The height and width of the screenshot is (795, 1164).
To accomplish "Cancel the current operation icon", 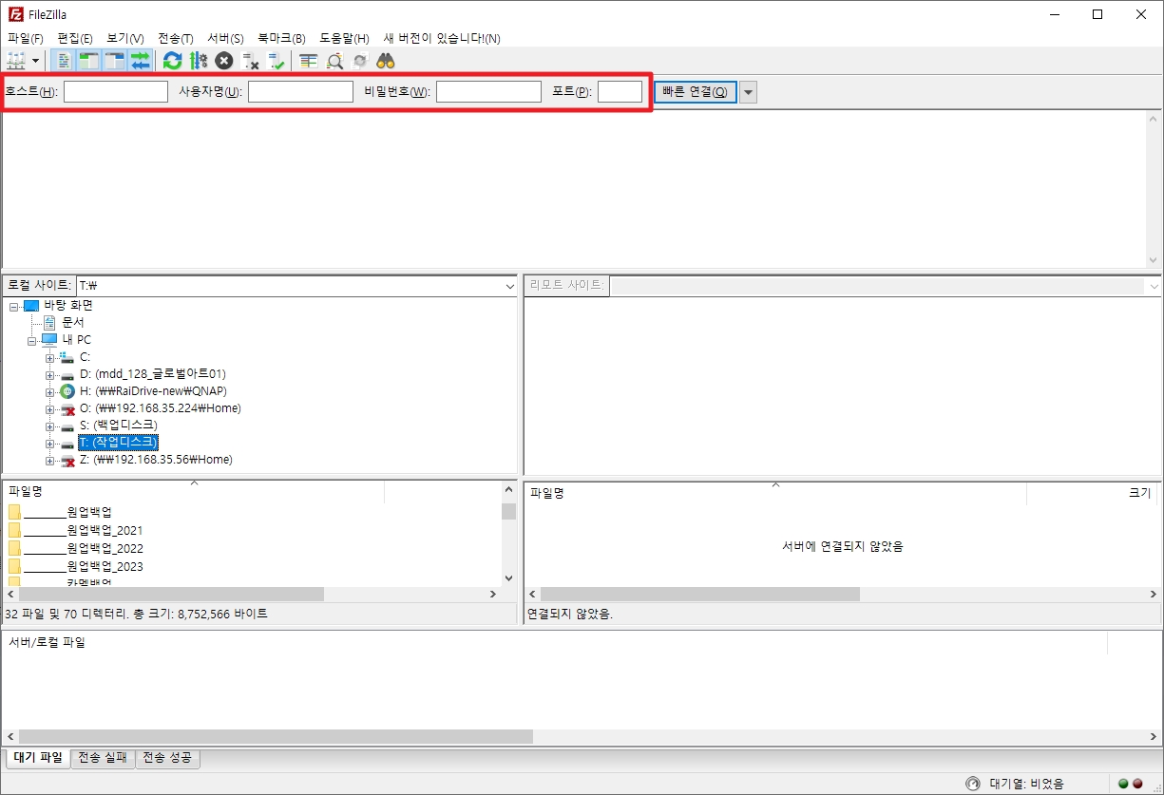I will click(223, 61).
